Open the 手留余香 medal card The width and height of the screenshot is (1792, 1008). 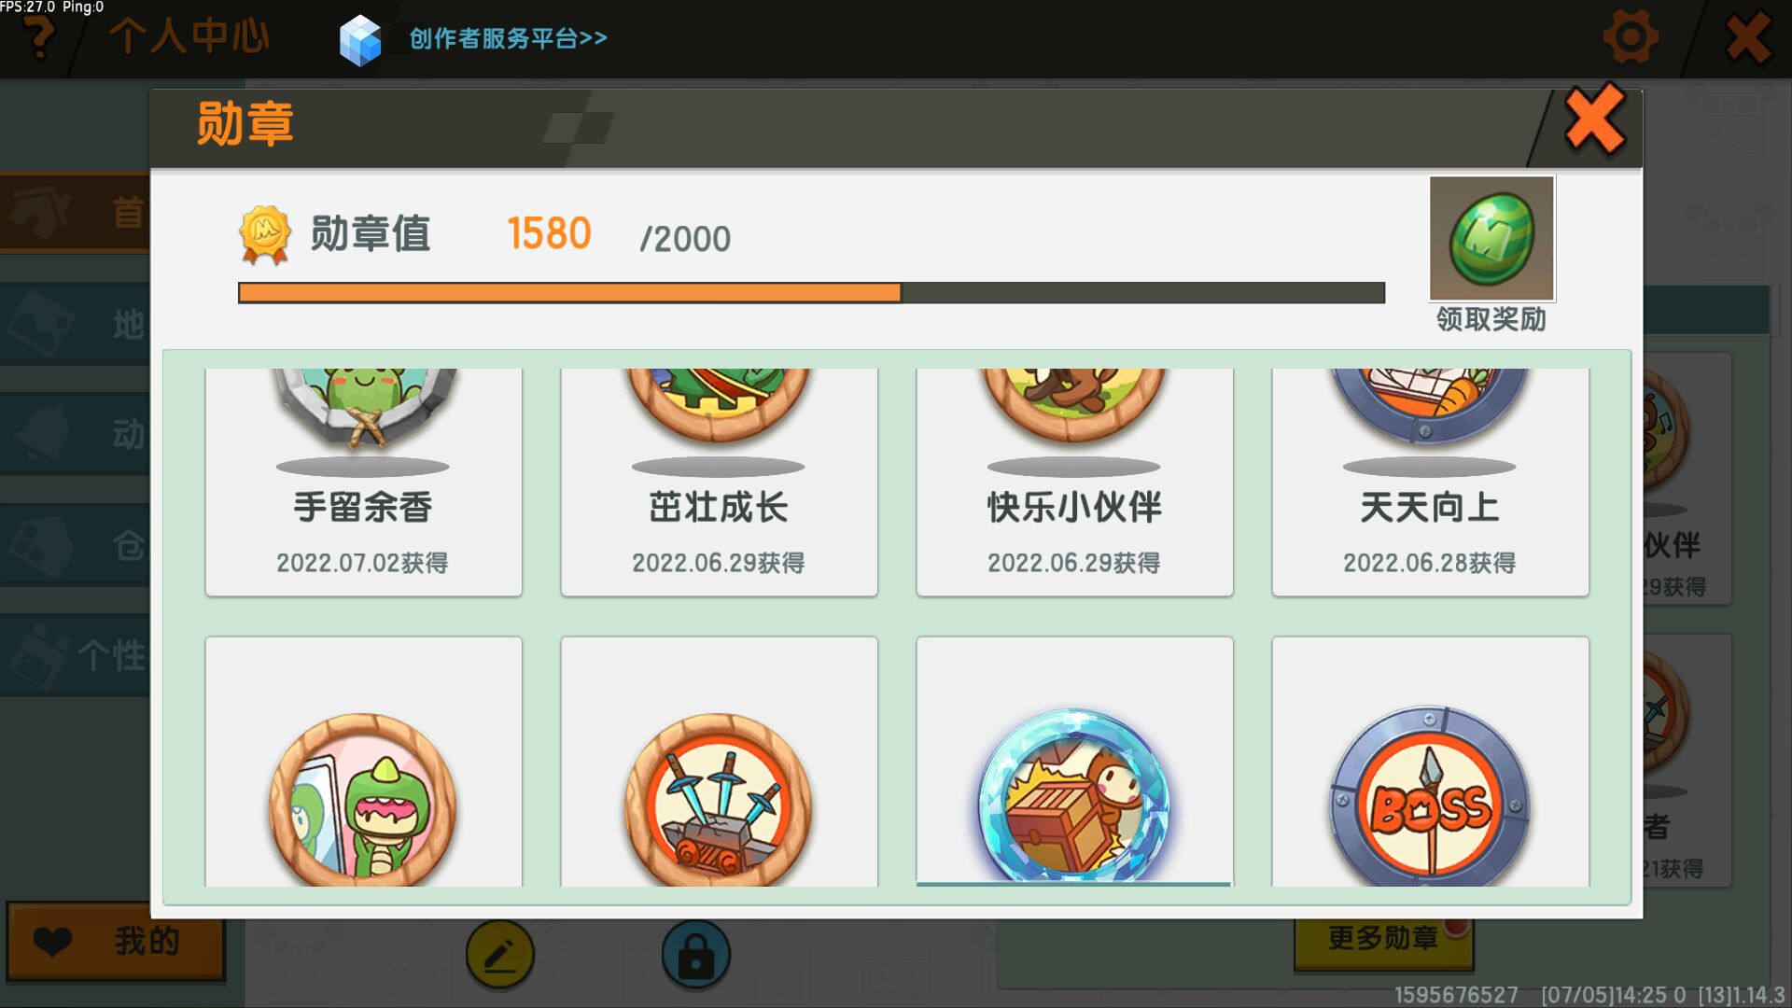(363, 482)
